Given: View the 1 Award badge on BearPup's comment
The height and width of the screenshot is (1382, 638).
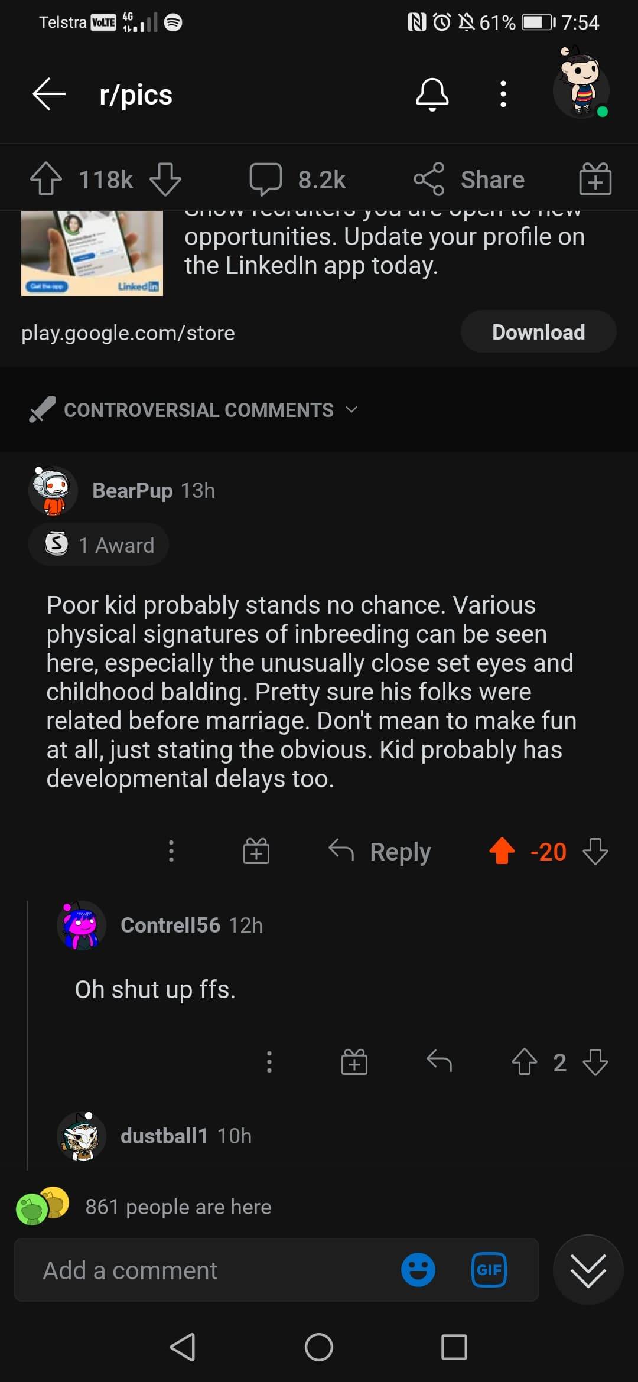Looking at the screenshot, I should 99,545.
